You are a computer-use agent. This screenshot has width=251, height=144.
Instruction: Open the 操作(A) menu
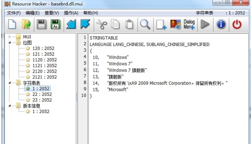[x=71, y=13]
